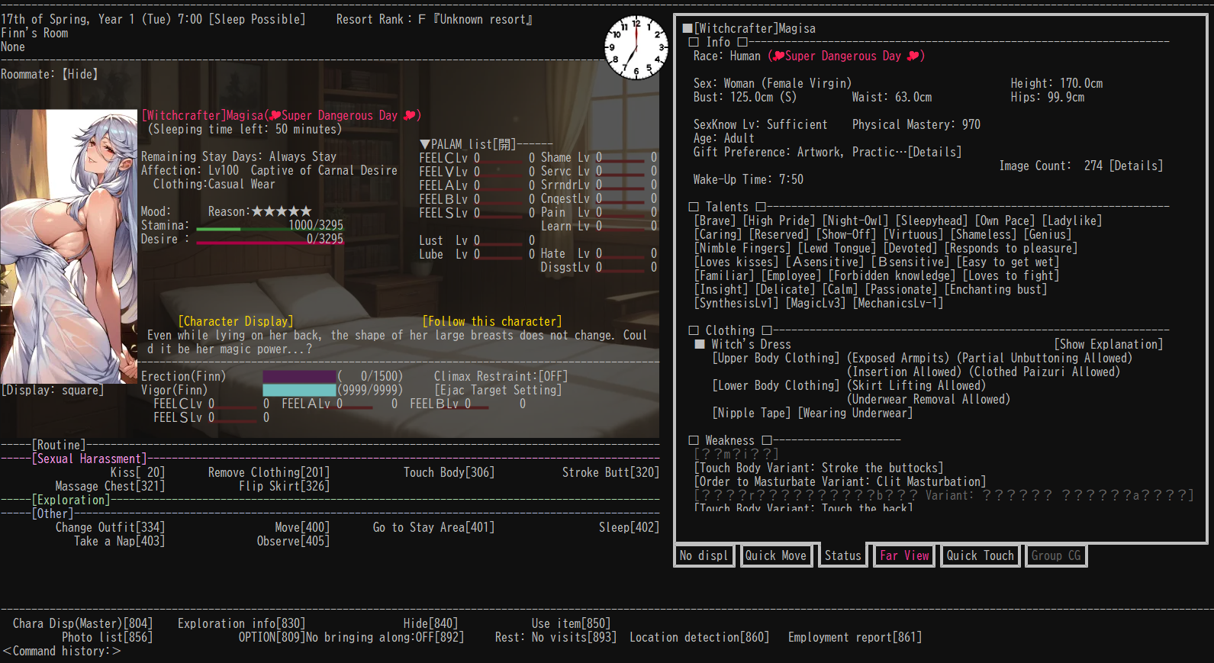Click the [Lower Body Clothing] entry

click(x=776, y=385)
